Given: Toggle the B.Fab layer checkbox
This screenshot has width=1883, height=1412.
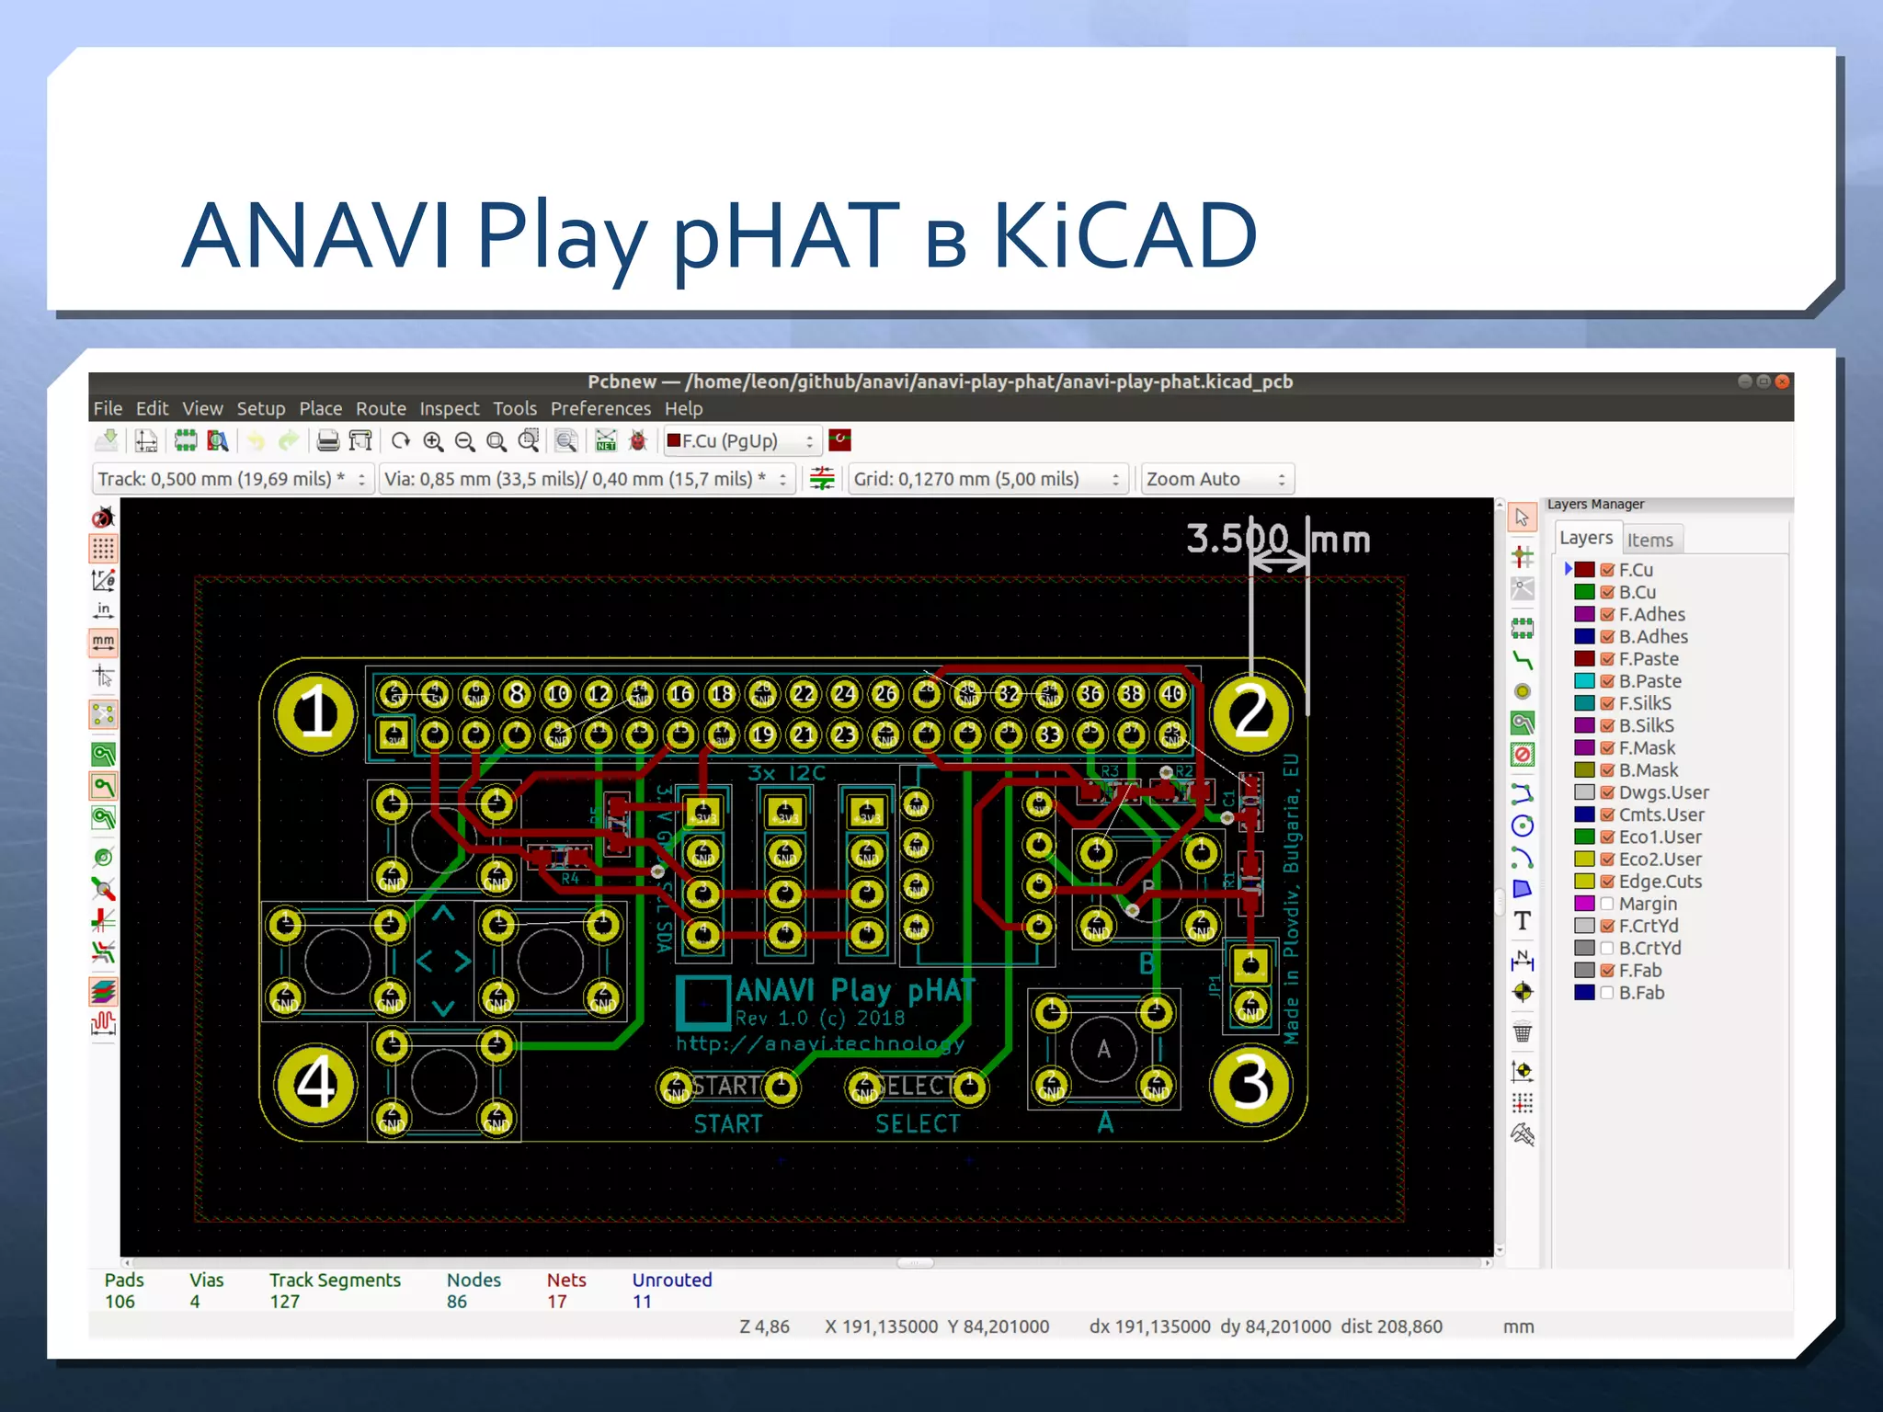Looking at the screenshot, I should pos(1607,993).
